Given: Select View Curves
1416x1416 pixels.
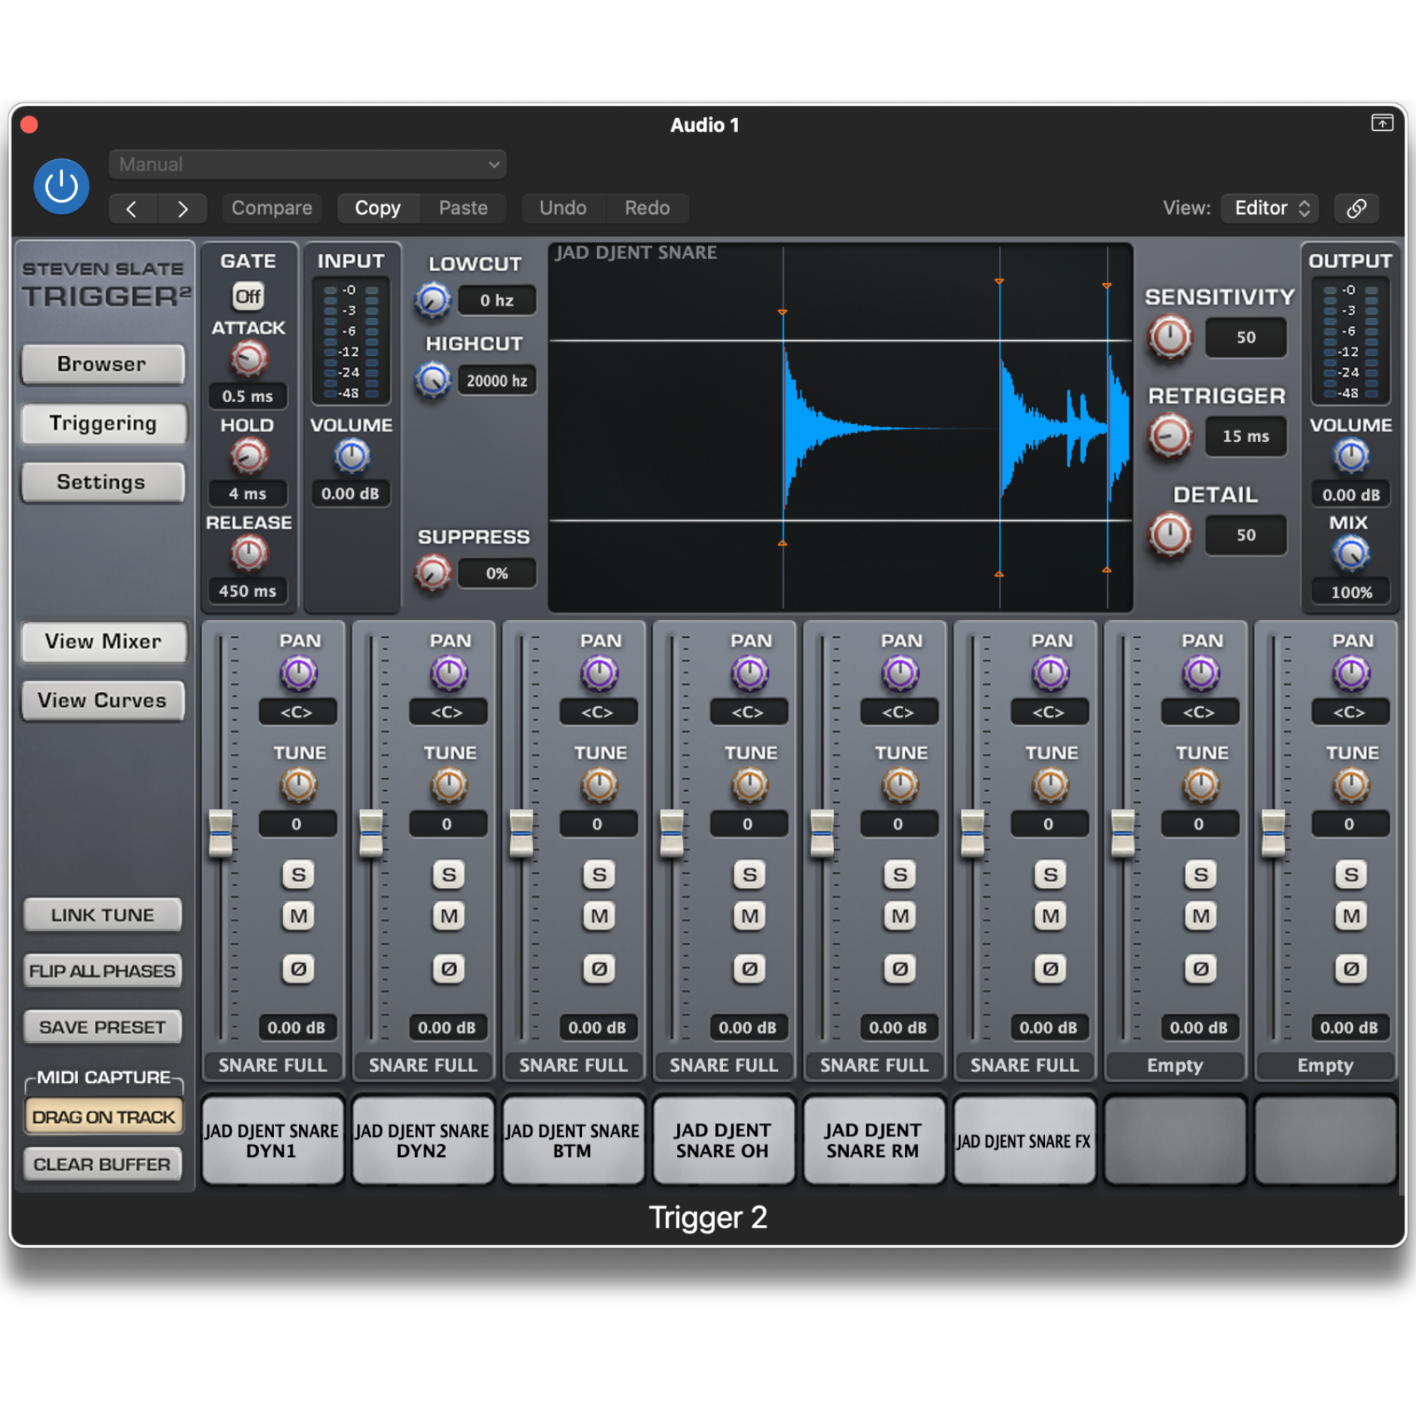Looking at the screenshot, I should tap(103, 701).
